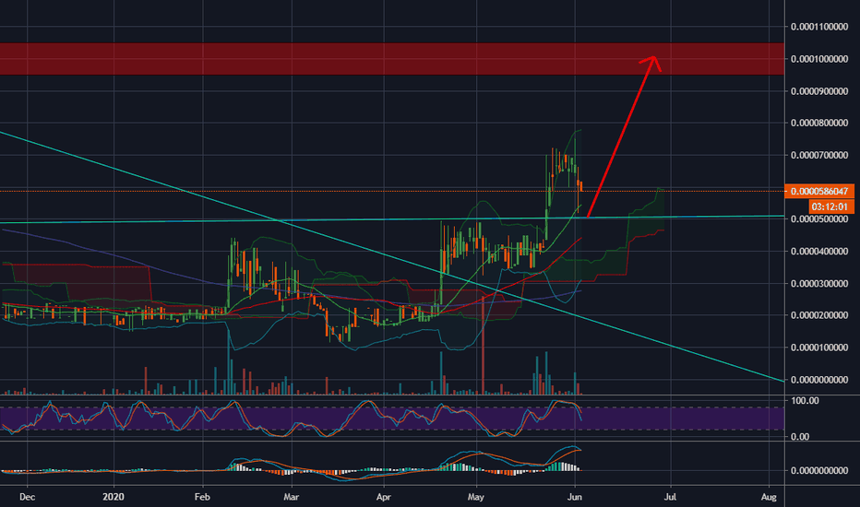Screen dimensions: 860x507
Task: Select the 0.0001000000 price axis label
Action: pos(819,59)
